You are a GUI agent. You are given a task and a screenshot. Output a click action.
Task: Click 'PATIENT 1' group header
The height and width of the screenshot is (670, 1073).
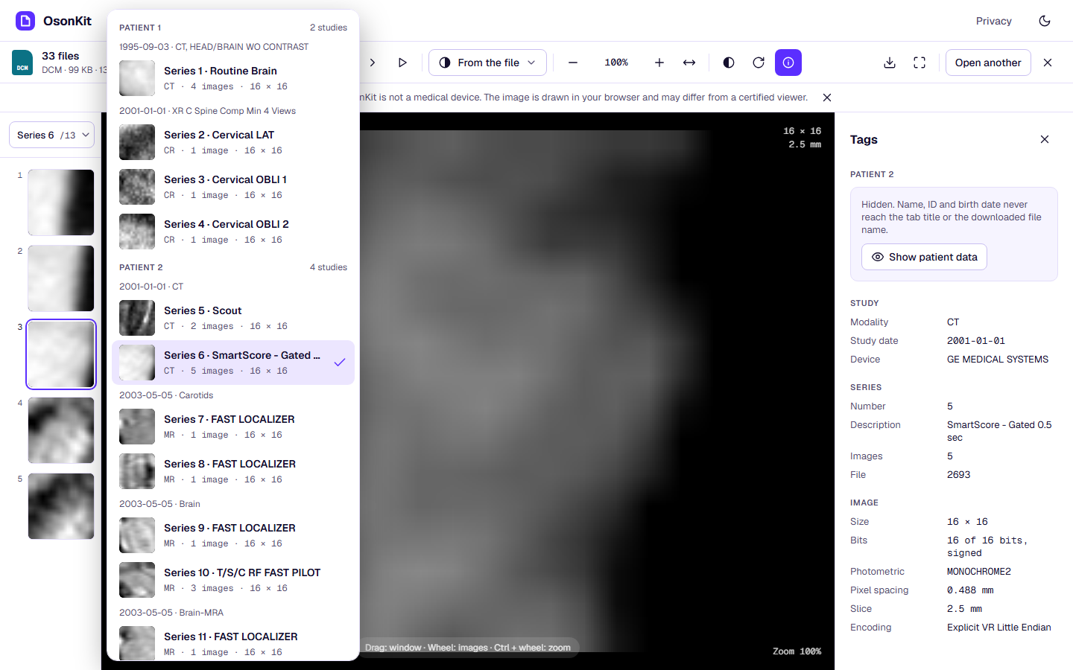click(x=140, y=28)
